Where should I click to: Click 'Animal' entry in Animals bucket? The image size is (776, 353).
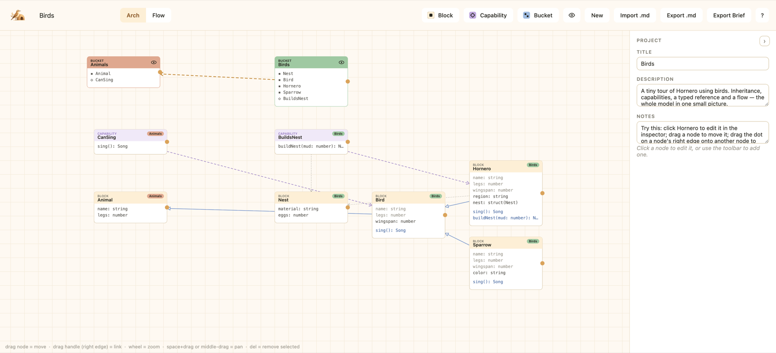[x=103, y=74]
